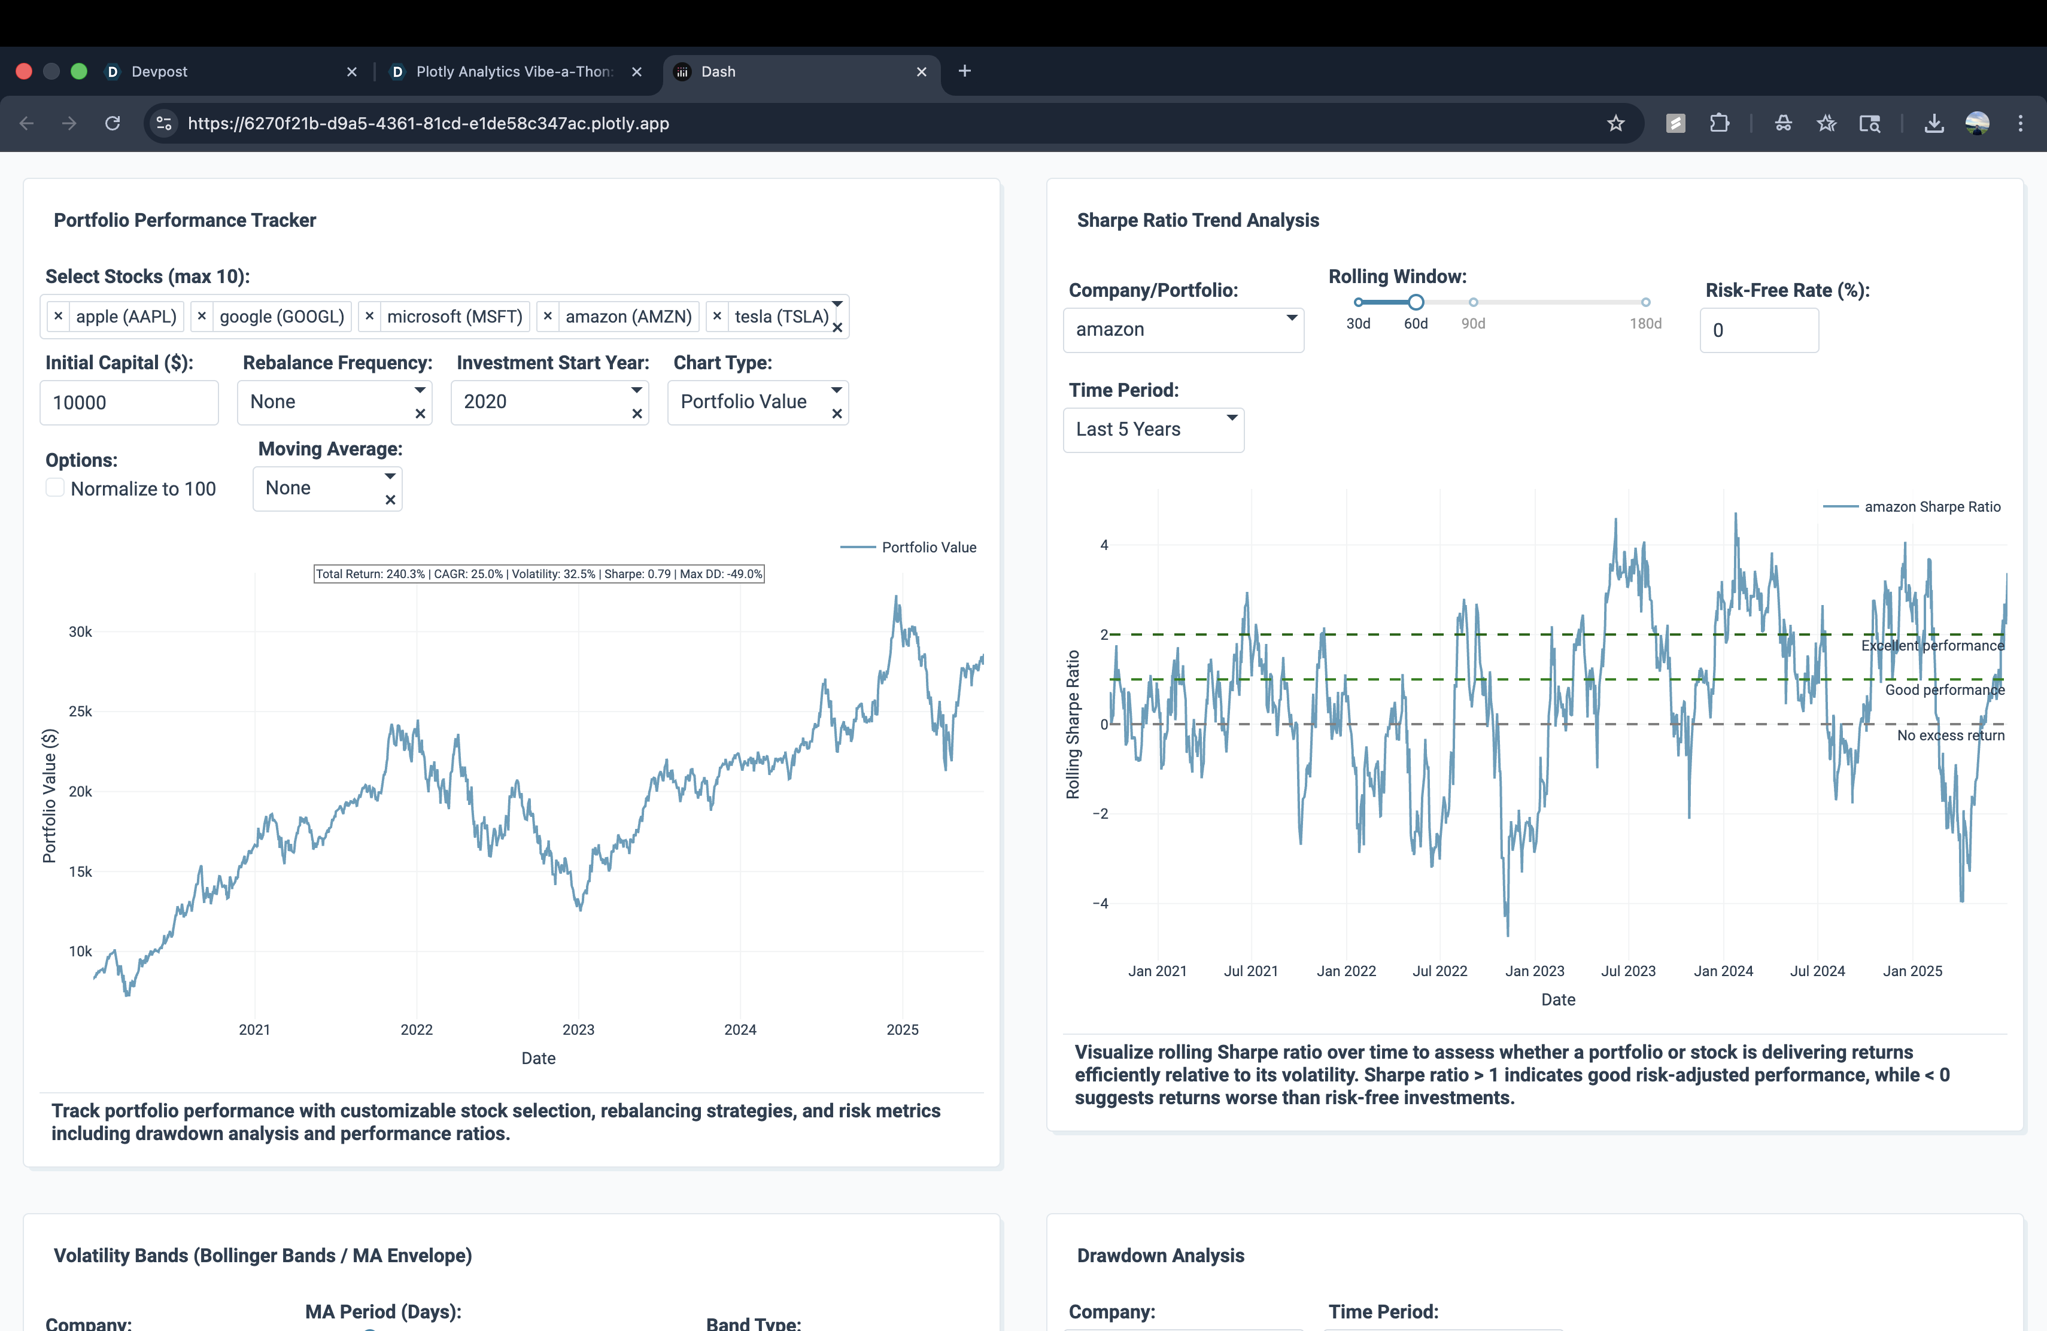Click the browser reload icon

[x=113, y=123]
